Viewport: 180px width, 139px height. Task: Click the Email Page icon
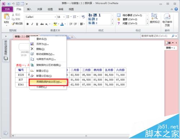167,20
